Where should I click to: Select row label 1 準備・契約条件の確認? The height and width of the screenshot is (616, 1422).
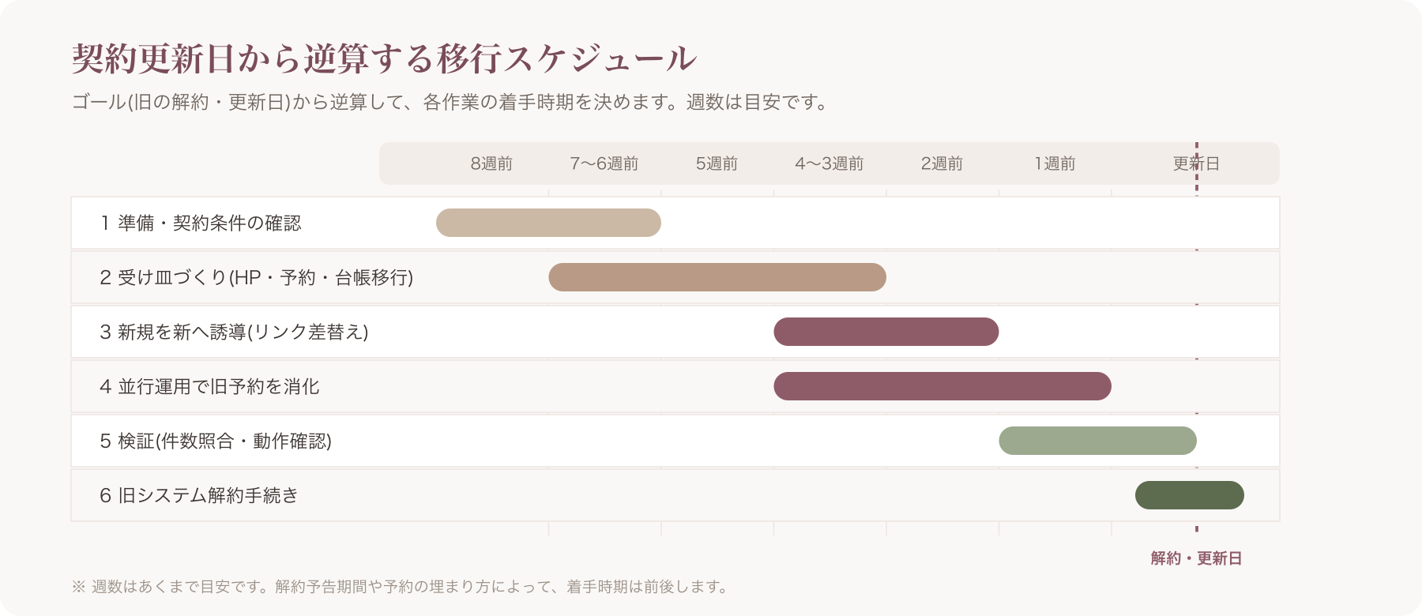pos(201,223)
